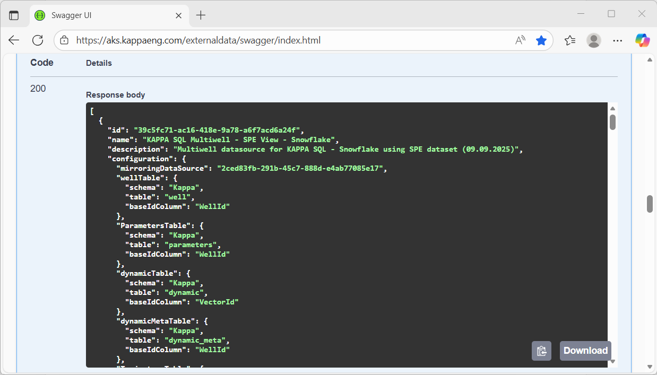The image size is (657, 375).
Task: Open a new browser tab
Action: click(x=201, y=15)
